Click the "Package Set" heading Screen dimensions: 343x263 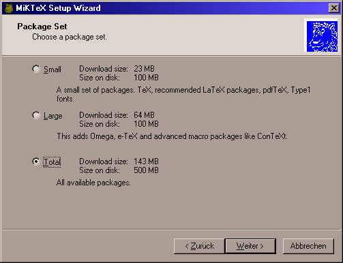[x=42, y=27]
